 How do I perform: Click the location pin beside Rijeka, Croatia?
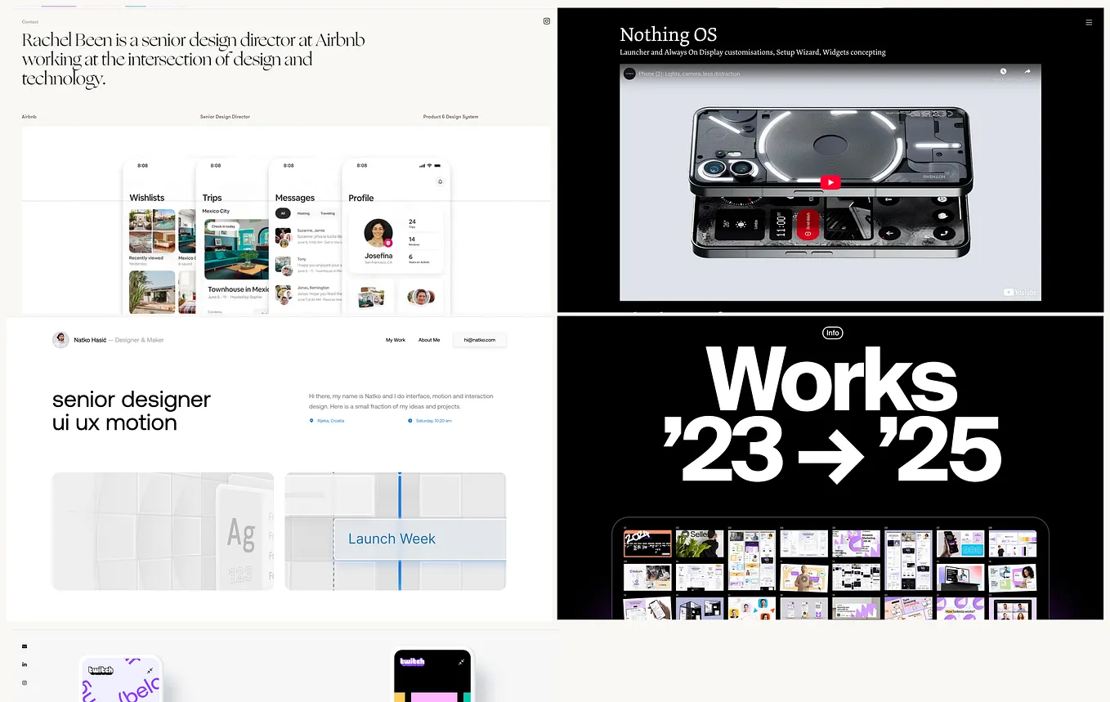311,420
